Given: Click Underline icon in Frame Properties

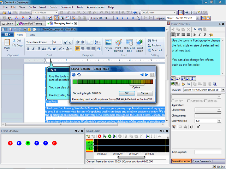Looking at the screenshot, I should [x=204, y=35].
